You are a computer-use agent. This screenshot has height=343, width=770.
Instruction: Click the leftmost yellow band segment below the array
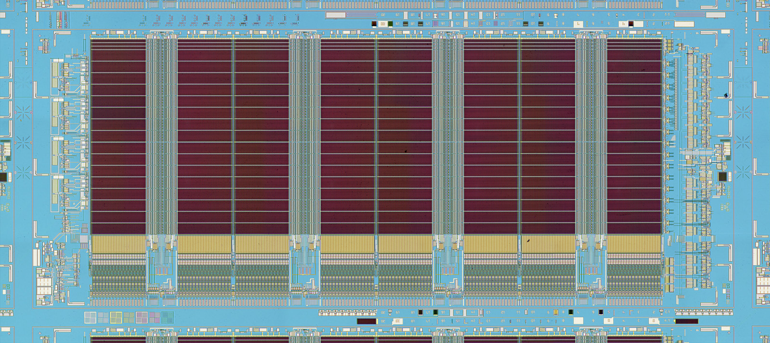[118, 244]
